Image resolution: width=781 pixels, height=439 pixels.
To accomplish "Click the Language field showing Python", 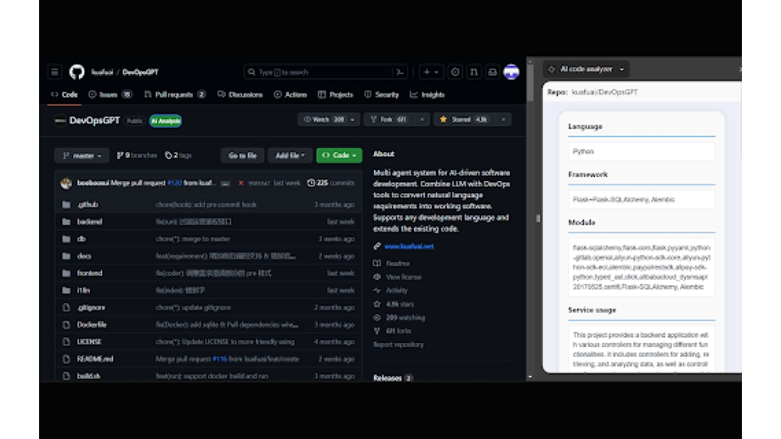I will [x=641, y=151].
